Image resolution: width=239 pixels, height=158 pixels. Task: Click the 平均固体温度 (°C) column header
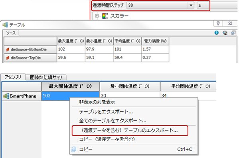point(188,86)
